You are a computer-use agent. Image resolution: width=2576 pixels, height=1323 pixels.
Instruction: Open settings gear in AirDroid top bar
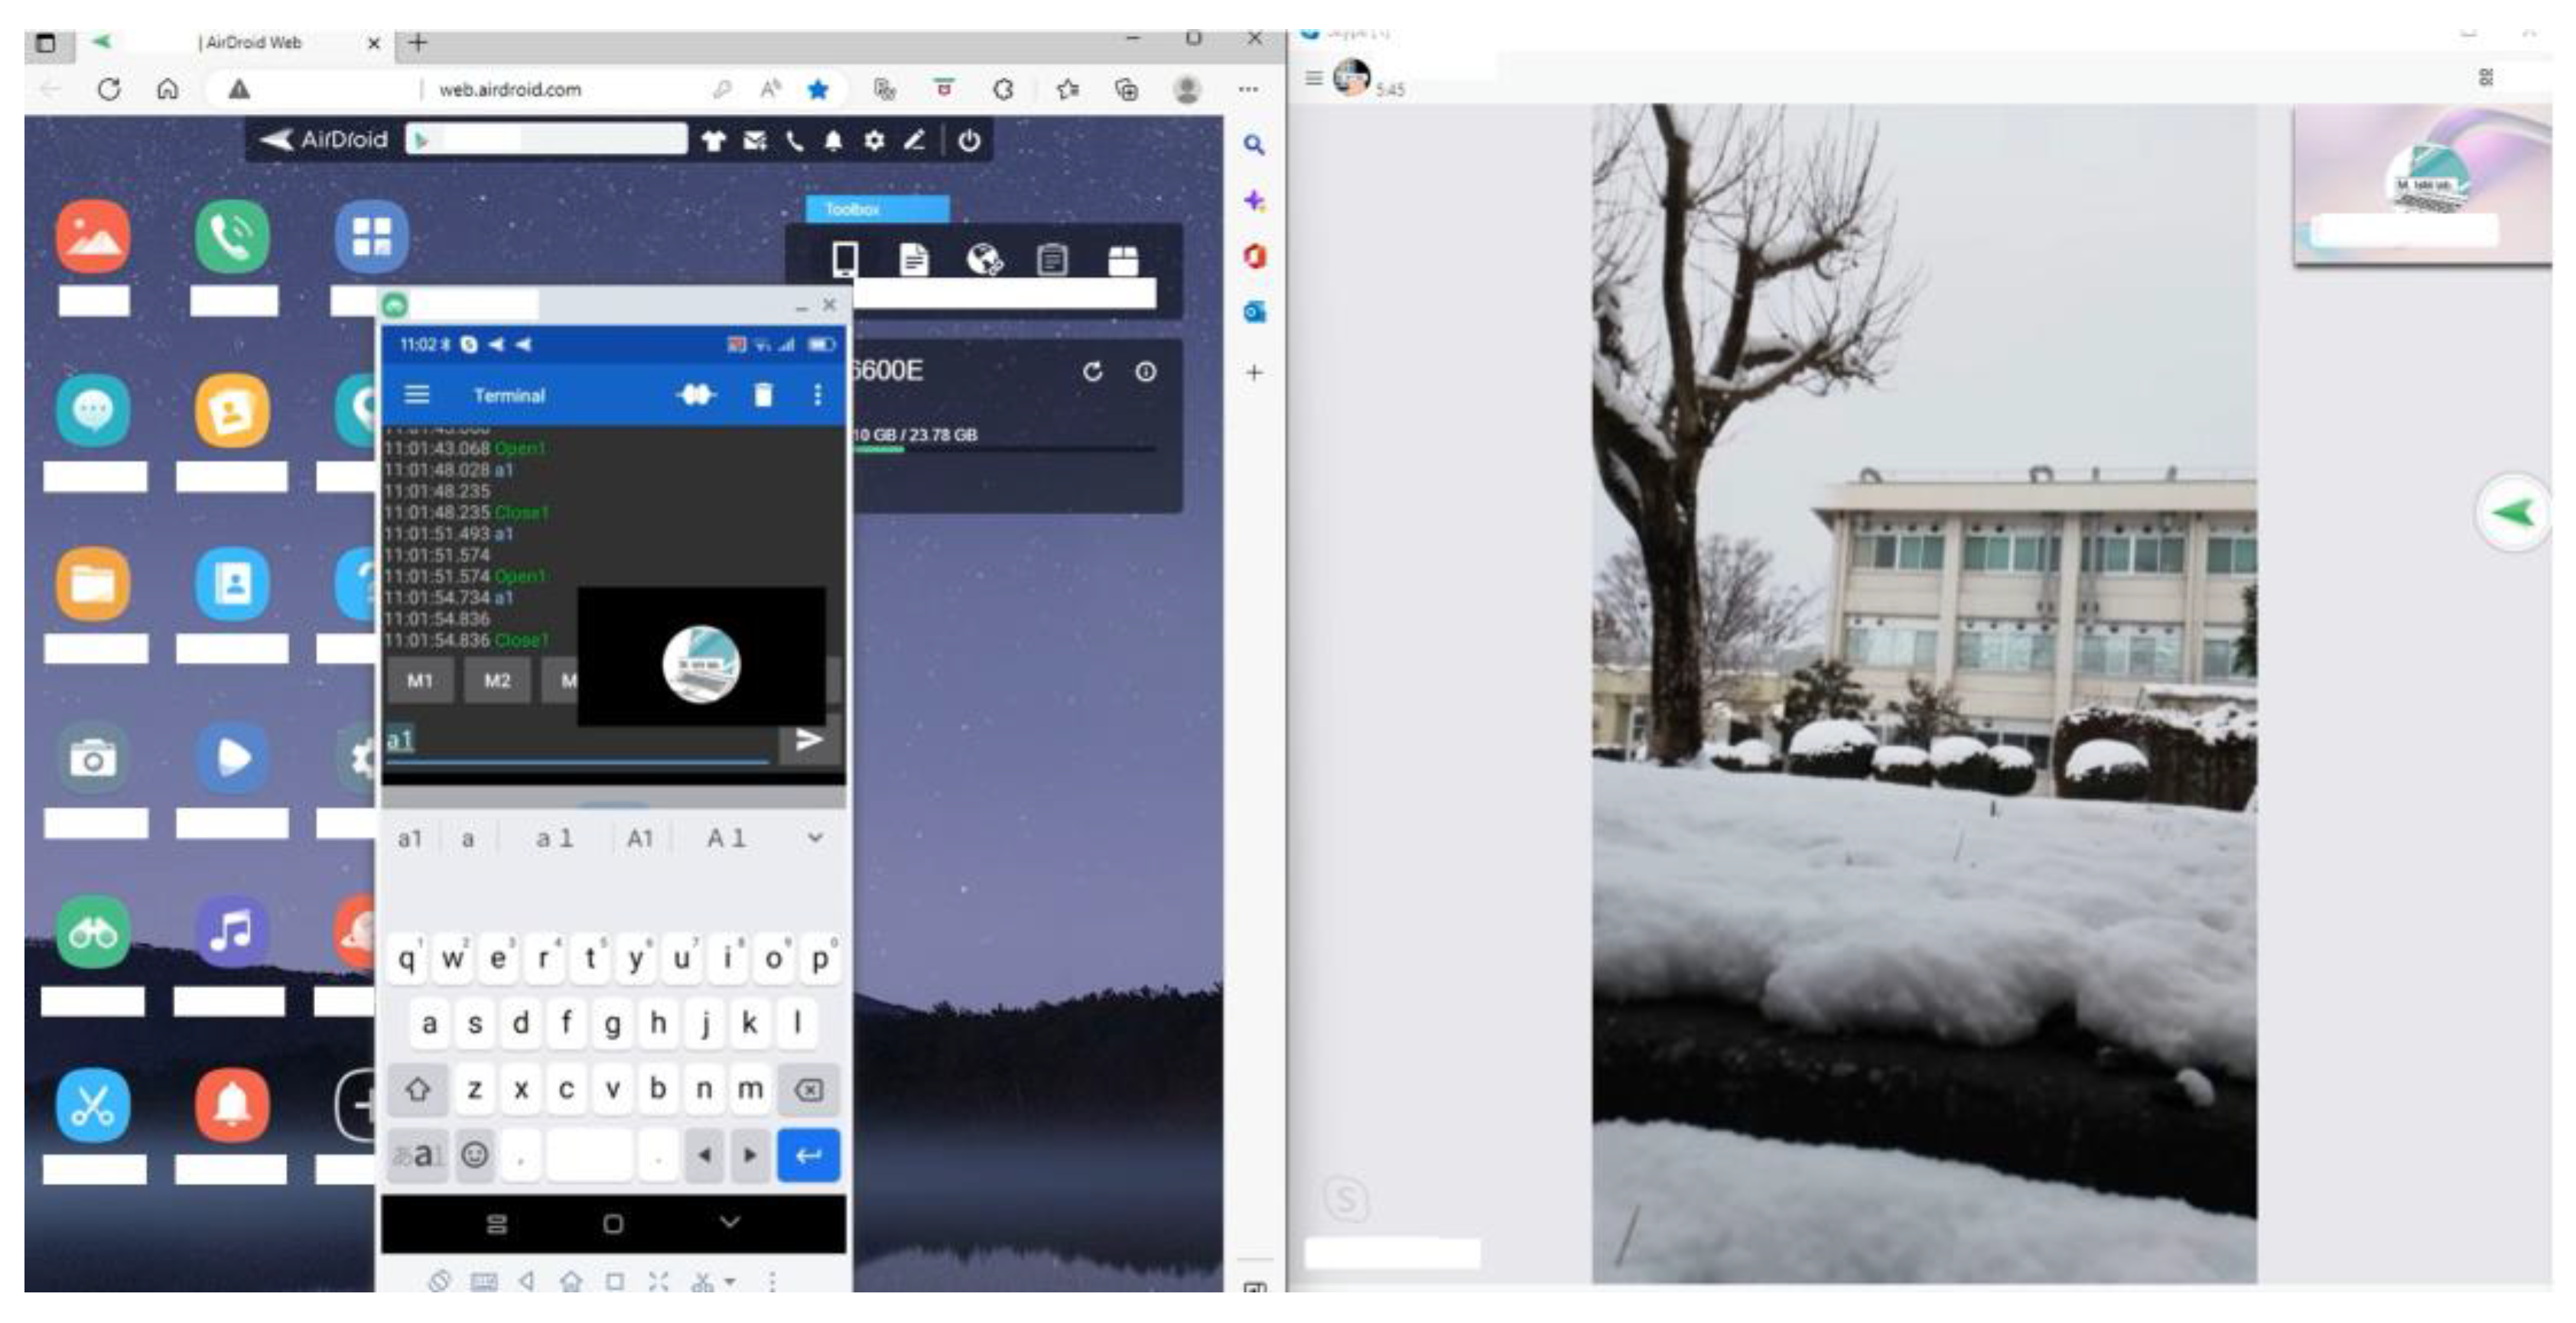coord(874,141)
